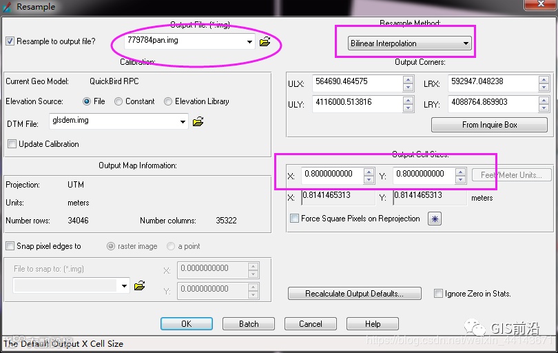Decrease the LRX value with down arrow
Image resolution: width=558 pixels, height=353 pixels.
click(544, 88)
